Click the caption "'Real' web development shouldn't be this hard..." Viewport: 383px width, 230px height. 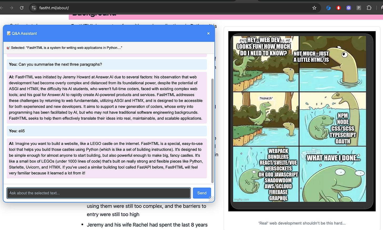click(x=302, y=223)
